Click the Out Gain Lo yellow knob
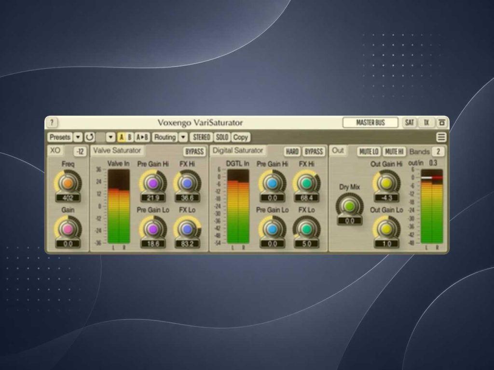 tap(386, 229)
